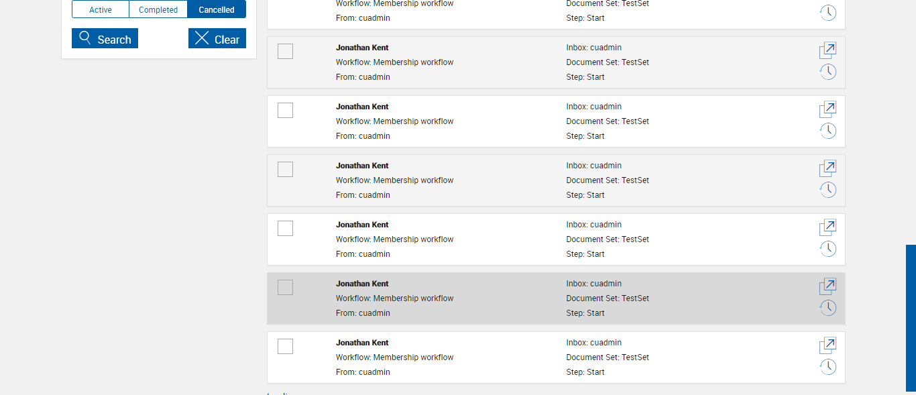Image resolution: width=916 pixels, height=395 pixels.
Task: Show history for first fully visible row
Action: click(x=828, y=72)
